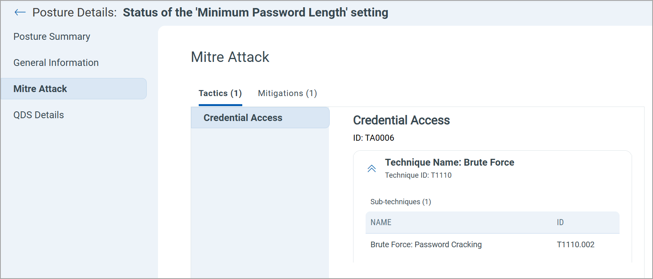Sort by the NAME column header
The image size is (653, 279).
pyautogui.click(x=381, y=222)
